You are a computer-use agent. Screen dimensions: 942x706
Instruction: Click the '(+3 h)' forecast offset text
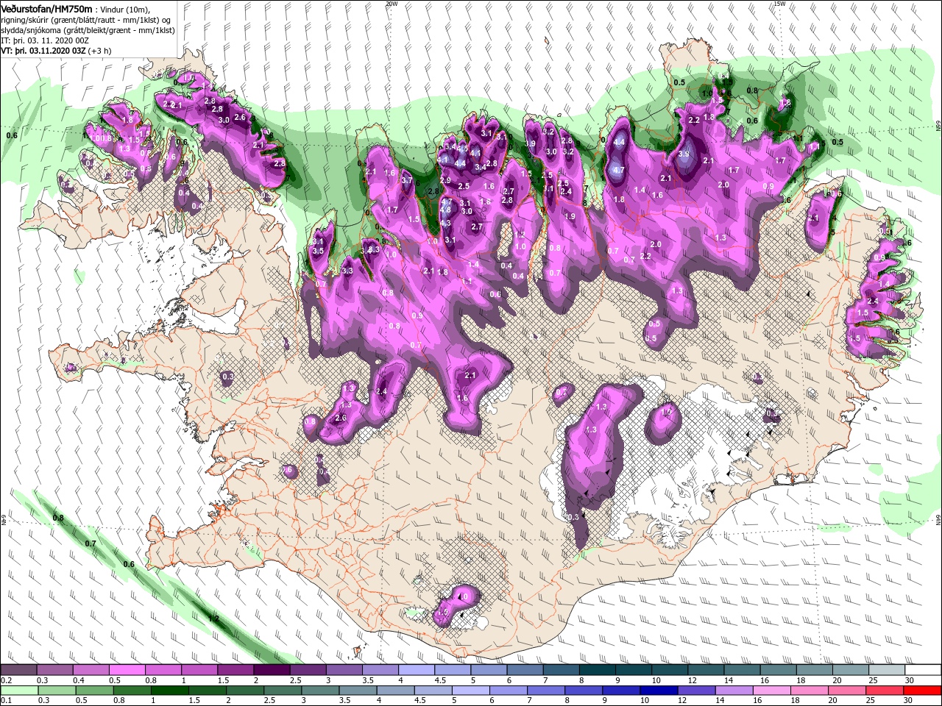coord(101,51)
